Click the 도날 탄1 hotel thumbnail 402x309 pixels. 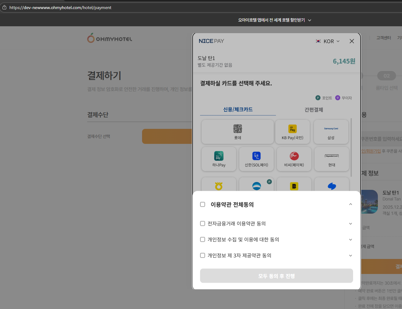pyautogui.click(x=369, y=202)
